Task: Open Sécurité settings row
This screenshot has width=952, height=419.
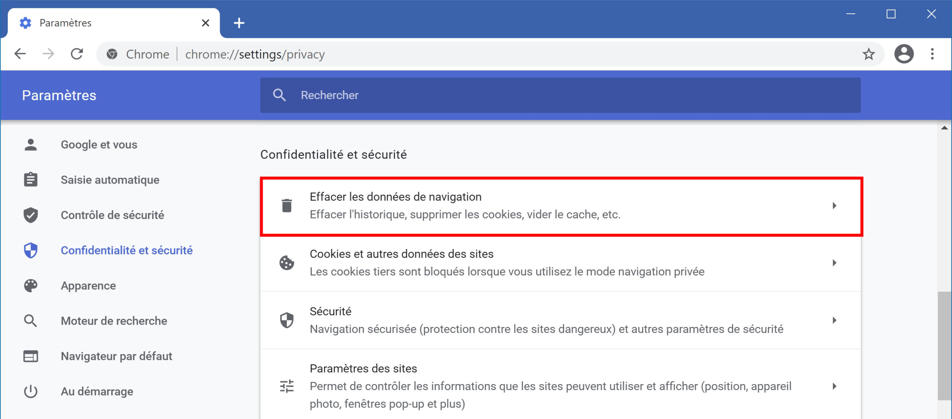Action: coord(560,320)
